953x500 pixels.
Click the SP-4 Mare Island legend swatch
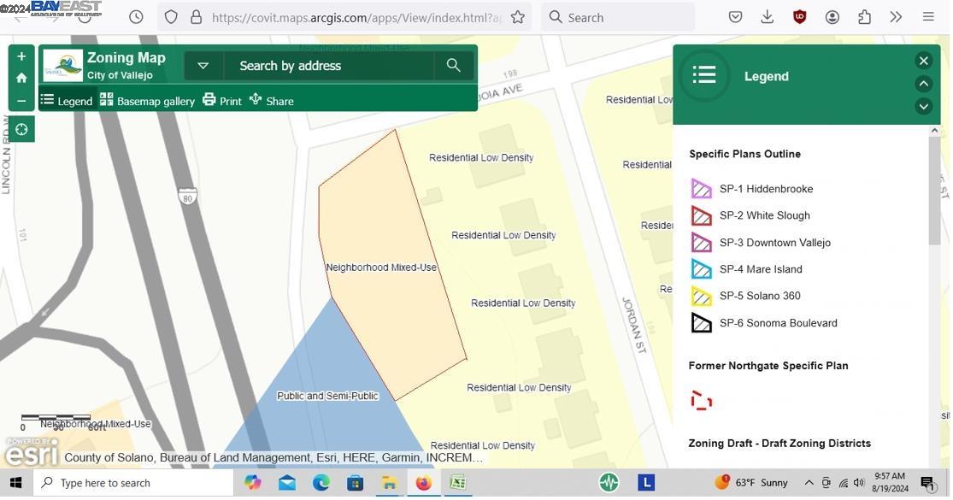701,269
